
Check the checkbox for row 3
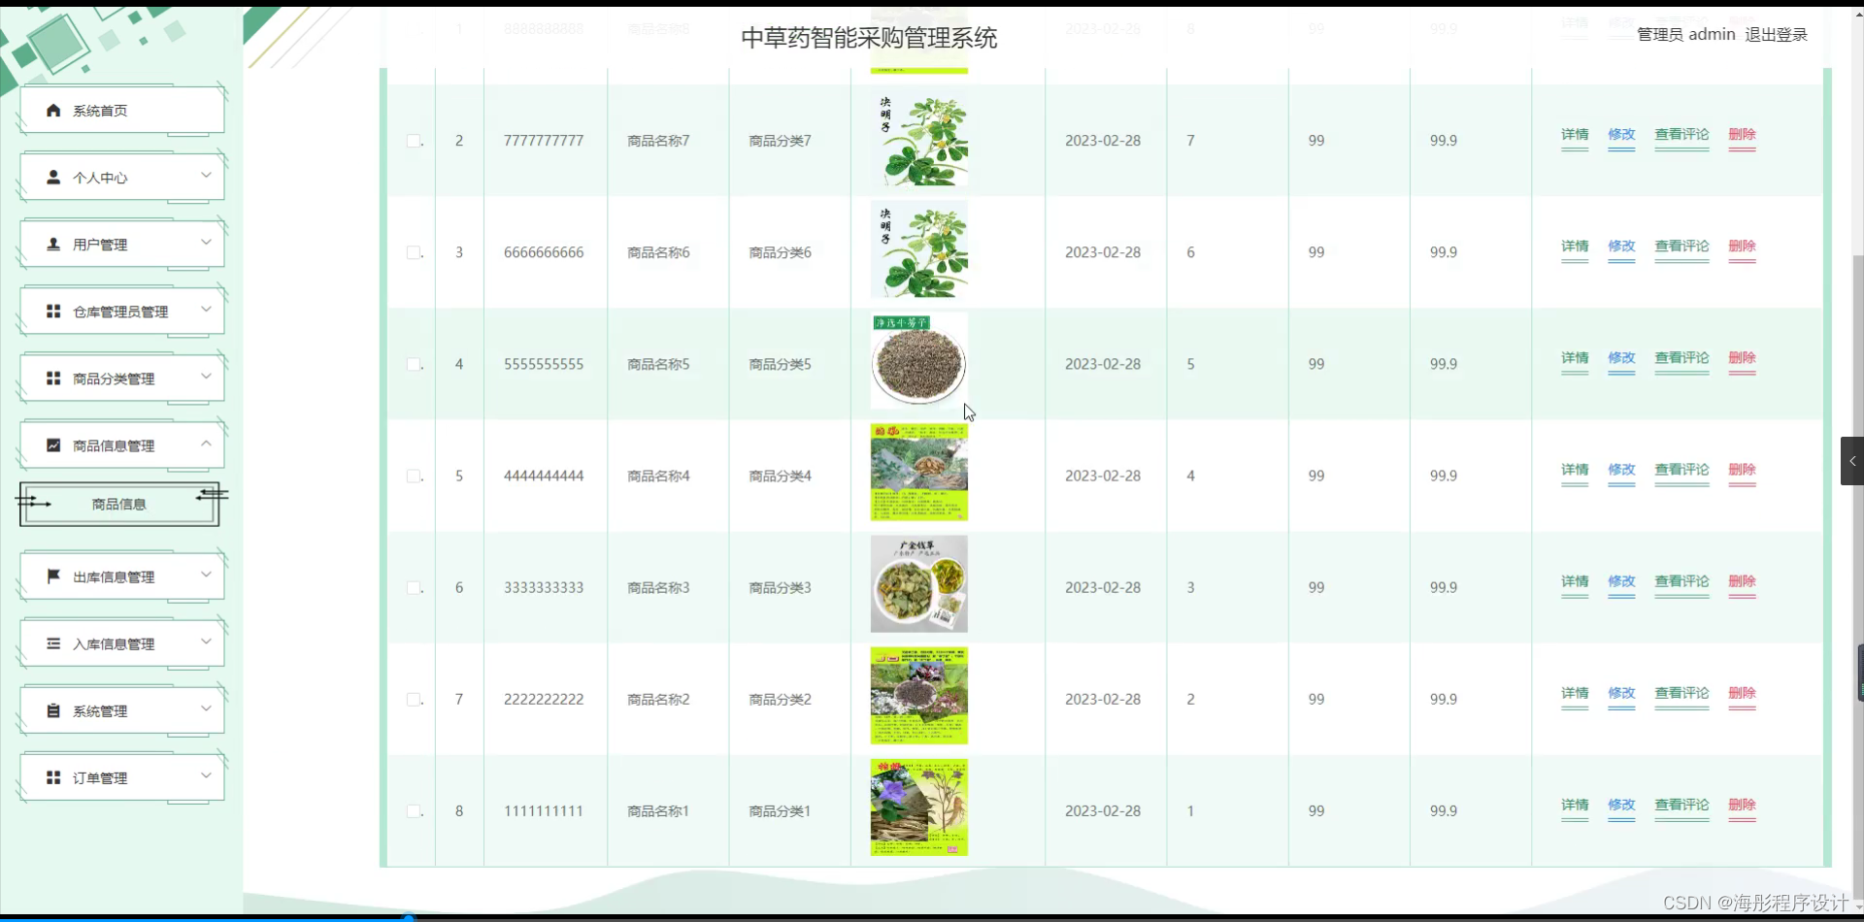(415, 252)
